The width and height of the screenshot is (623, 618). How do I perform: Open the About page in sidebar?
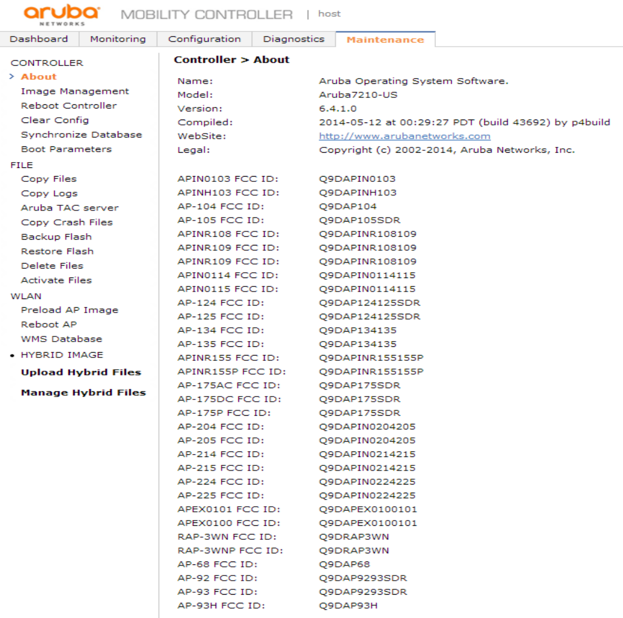(x=39, y=77)
